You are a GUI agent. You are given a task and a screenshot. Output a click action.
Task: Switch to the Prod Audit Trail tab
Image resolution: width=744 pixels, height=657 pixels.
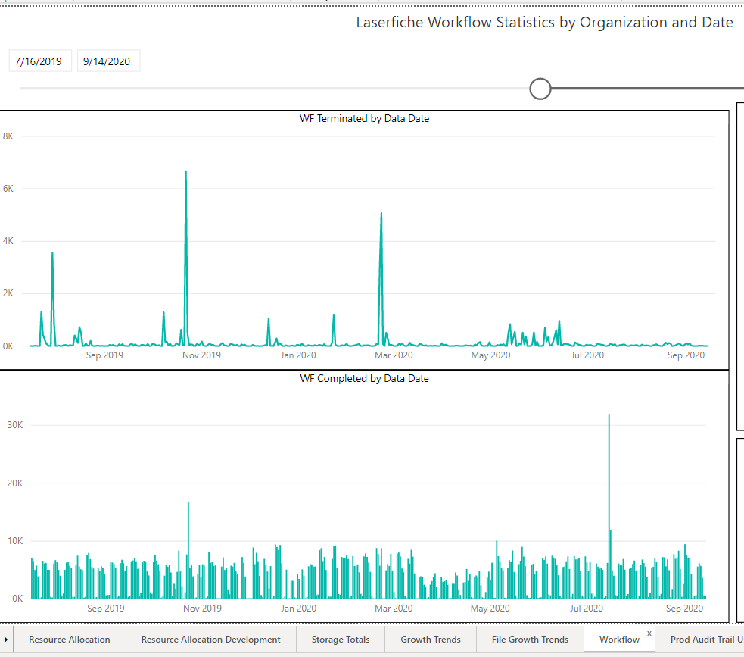pos(705,640)
